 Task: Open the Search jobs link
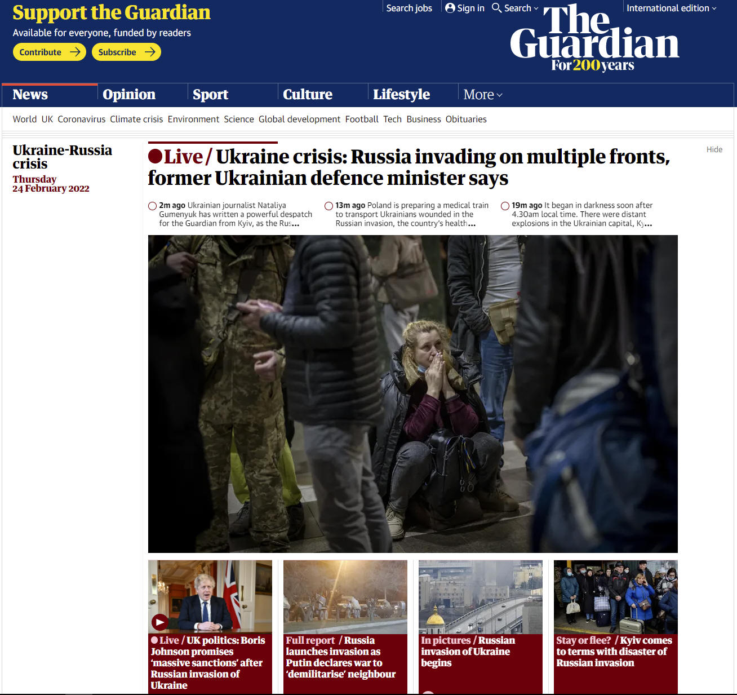tap(409, 8)
